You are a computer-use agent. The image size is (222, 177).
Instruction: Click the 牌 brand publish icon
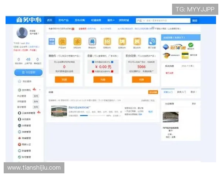tap(122, 42)
